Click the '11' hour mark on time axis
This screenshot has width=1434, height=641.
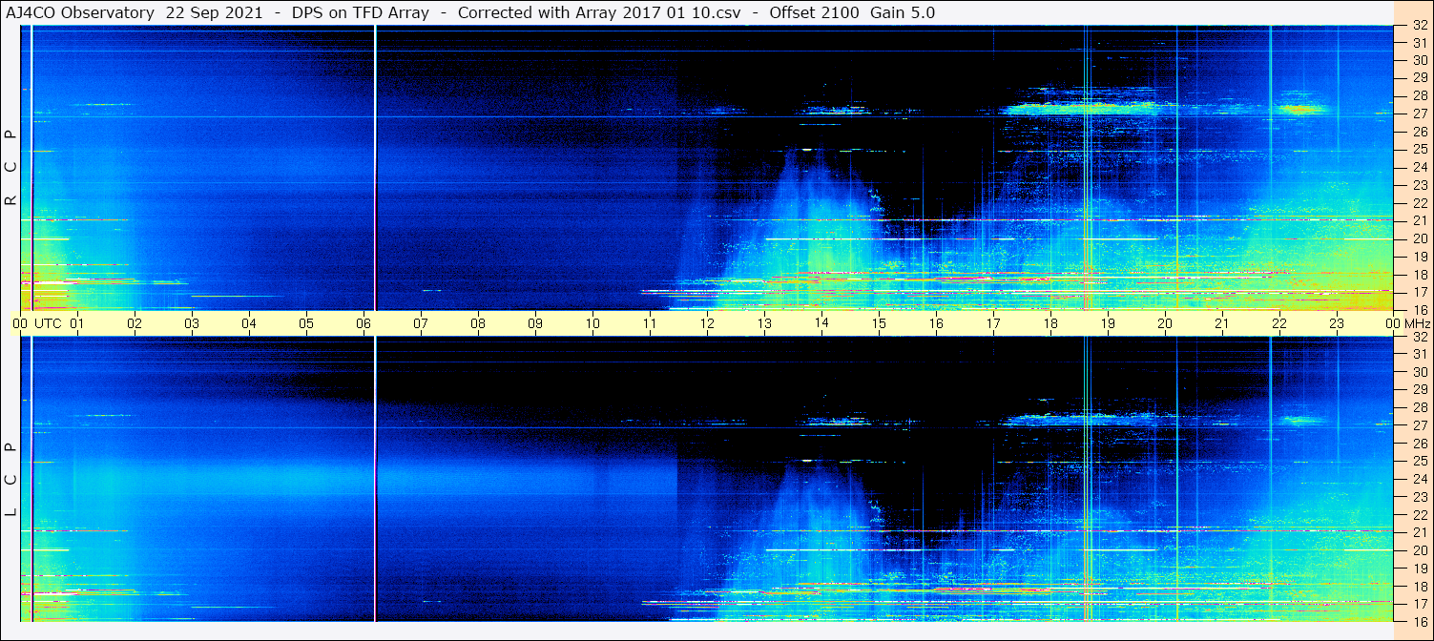pos(650,323)
